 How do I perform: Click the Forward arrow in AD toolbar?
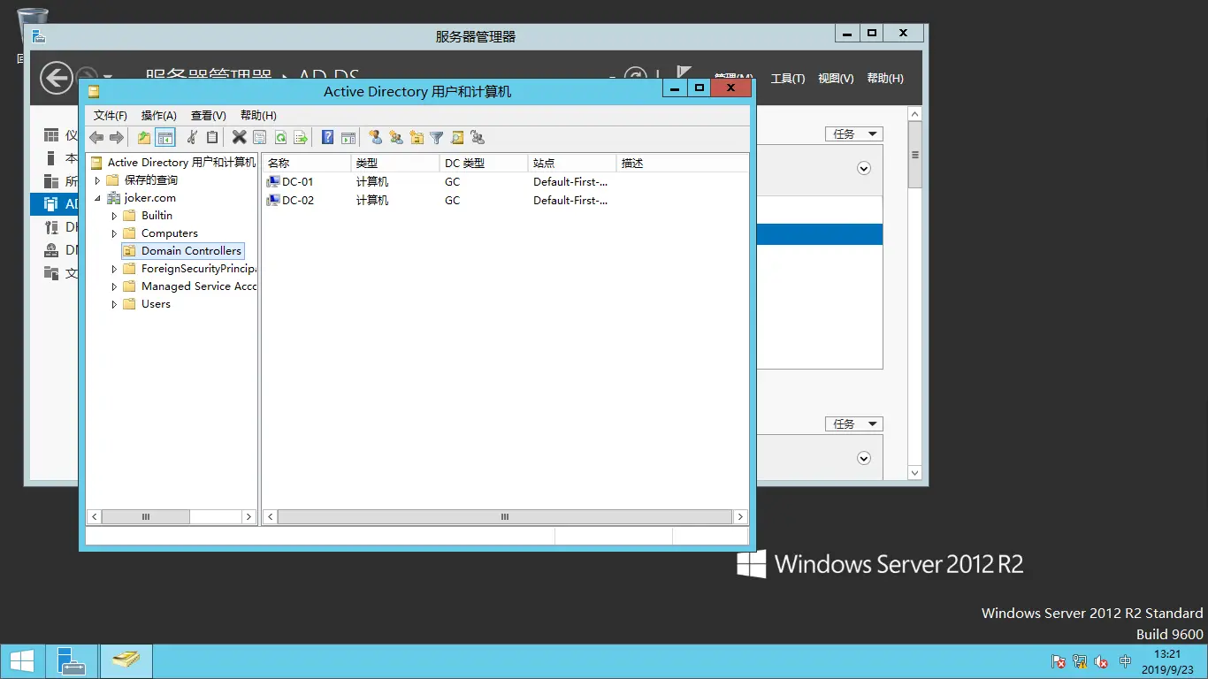click(x=116, y=137)
